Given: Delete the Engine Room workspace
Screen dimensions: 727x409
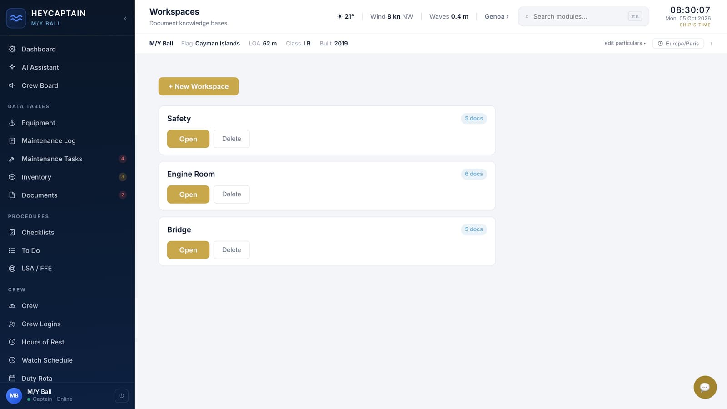Looking at the screenshot, I should tap(232, 195).
